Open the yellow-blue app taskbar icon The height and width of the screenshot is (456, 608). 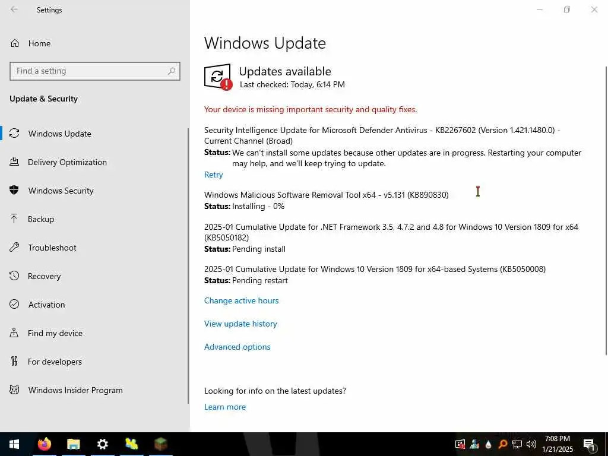click(x=131, y=444)
